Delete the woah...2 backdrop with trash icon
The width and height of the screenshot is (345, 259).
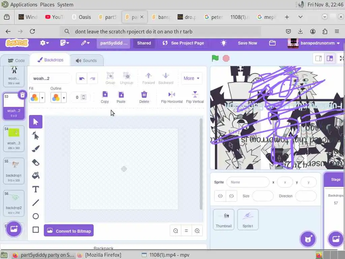tap(23, 95)
